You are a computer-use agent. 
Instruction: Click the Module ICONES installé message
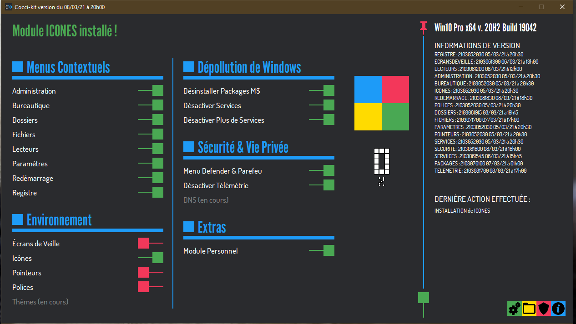[65, 31]
